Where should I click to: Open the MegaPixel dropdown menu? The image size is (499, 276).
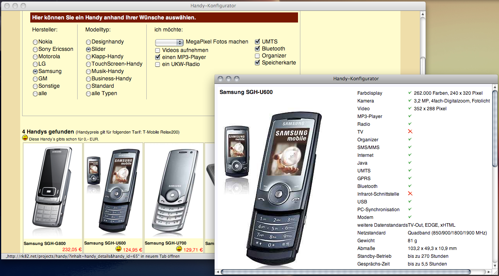click(x=169, y=42)
